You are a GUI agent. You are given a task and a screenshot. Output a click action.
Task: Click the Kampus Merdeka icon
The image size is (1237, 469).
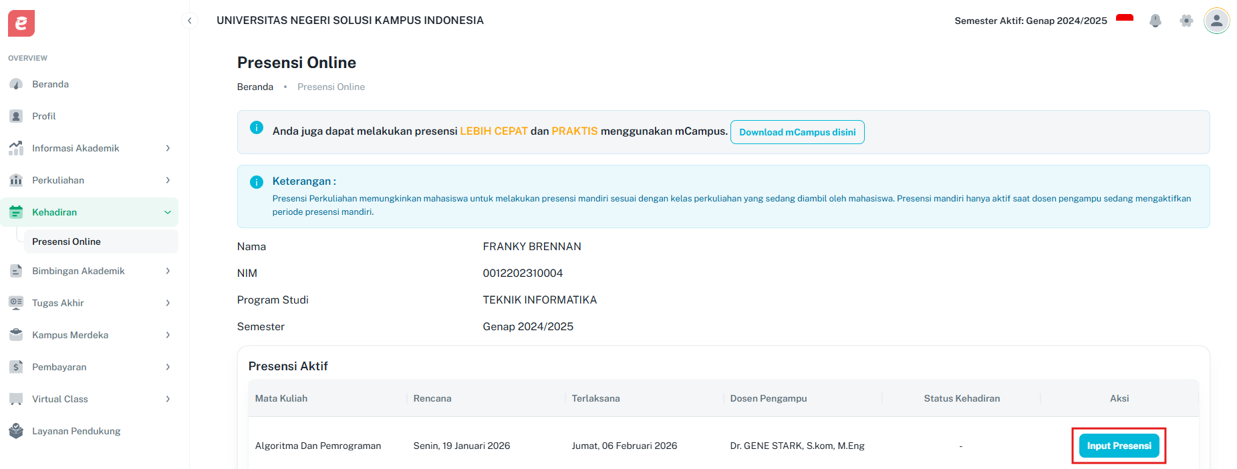16,335
